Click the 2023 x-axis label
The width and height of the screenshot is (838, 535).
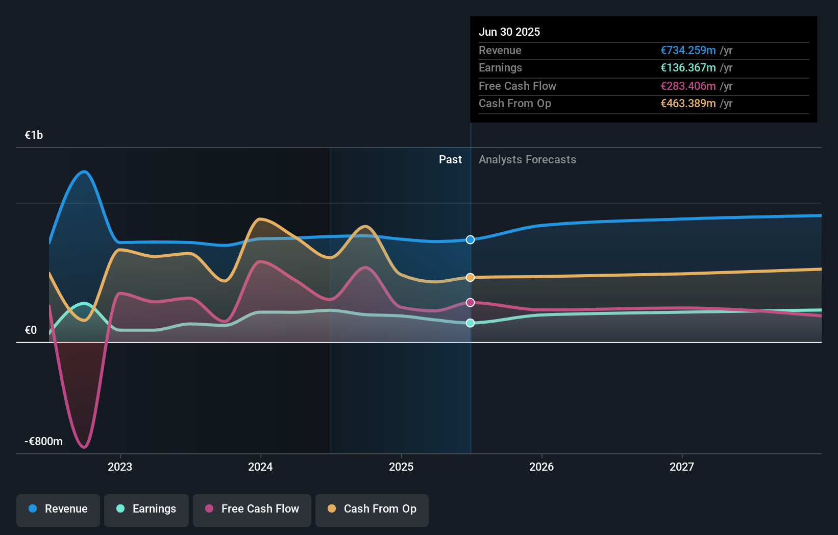pyautogui.click(x=120, y=467)
